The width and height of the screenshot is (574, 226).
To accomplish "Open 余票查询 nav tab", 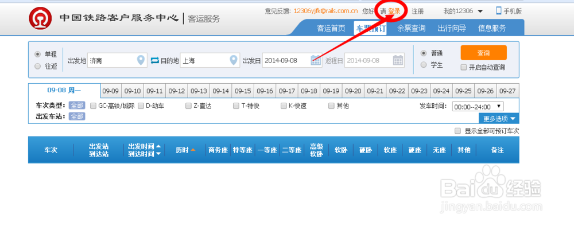I will click(x=411, y=29).
